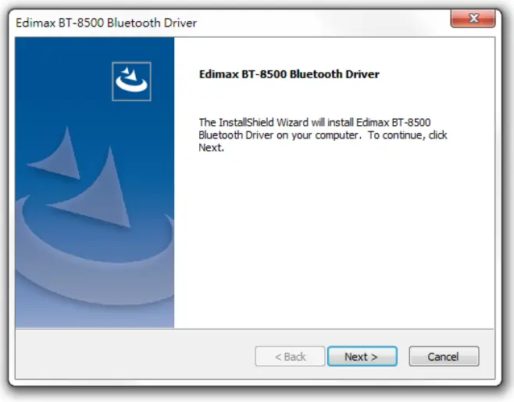
Task: Click the Next > button
Action: (x=362, y=357)
